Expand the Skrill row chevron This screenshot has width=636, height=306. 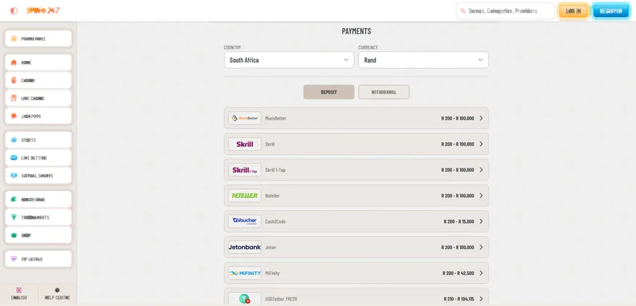pyautogui.click(x=481, y=144)
